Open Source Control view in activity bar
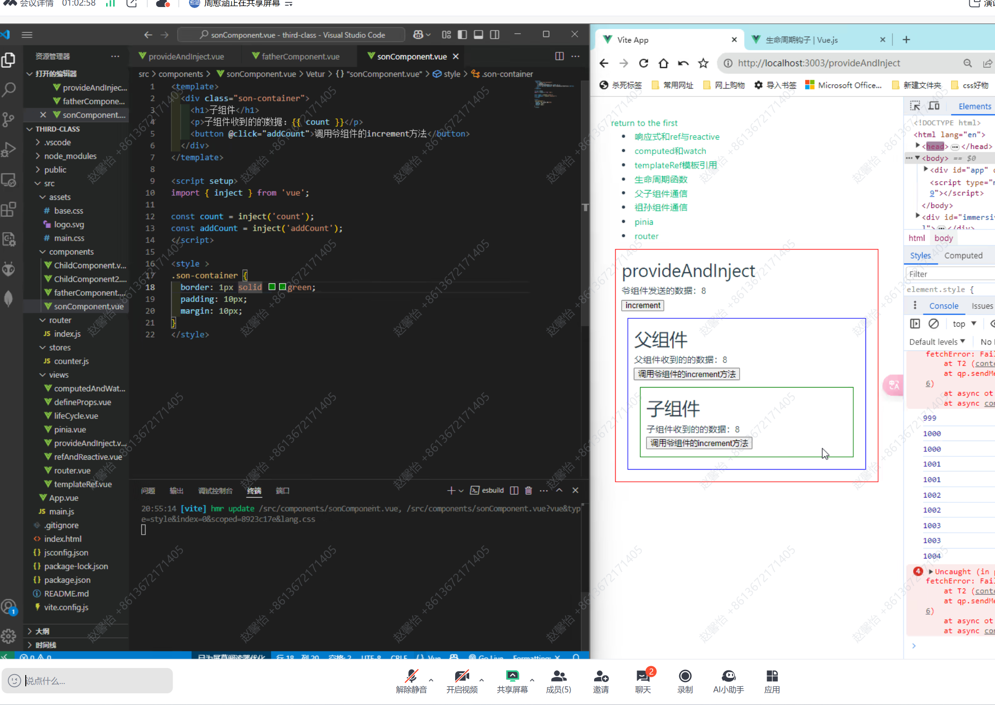Viewport: 995px width, 705px height. (x=9, y=119)
